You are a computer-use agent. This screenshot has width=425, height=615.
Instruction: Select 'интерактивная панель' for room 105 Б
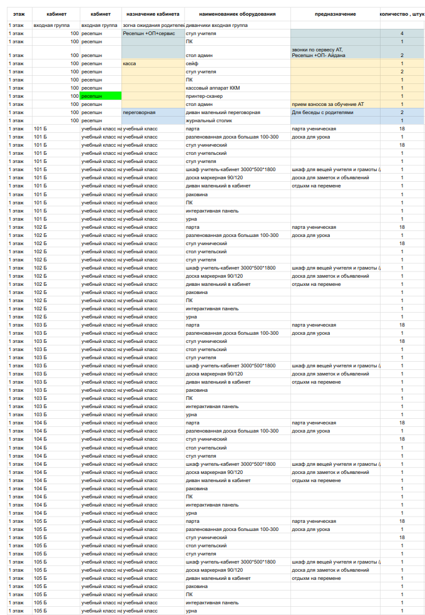click(x=237, y=603)
